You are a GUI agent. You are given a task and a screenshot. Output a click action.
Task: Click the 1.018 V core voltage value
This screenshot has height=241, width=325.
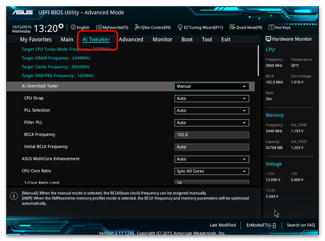click(297, 82)
